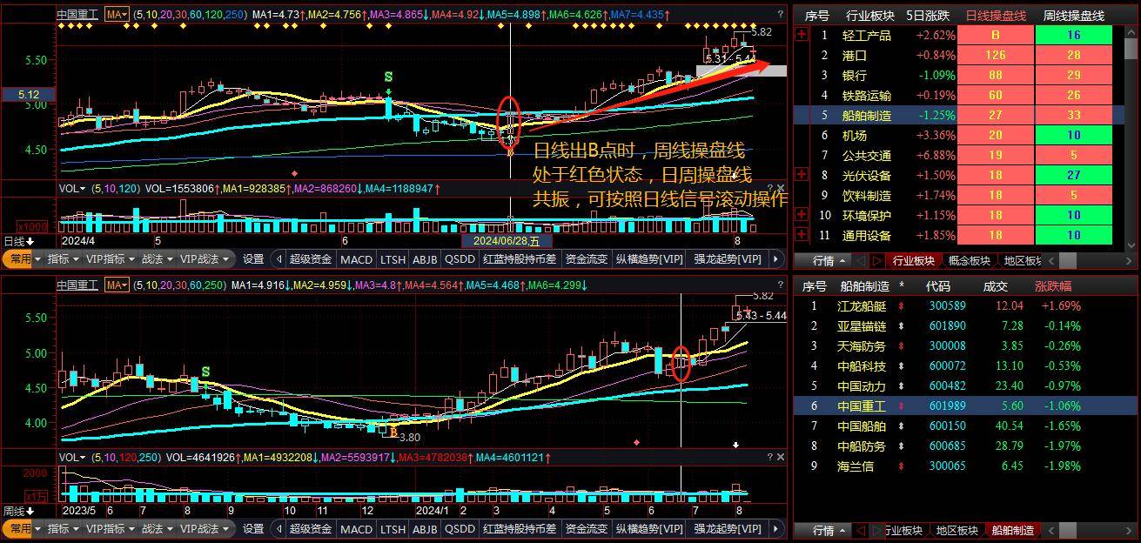Click the marker icon in 中国重工 stock row
The width and height of the screenshot is (1141, 543).
coord(902,406)
